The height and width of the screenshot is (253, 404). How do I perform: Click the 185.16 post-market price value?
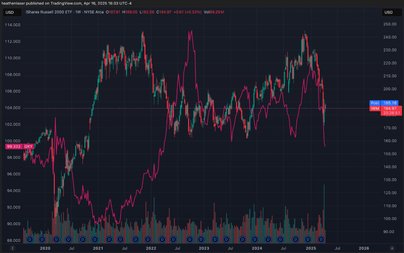[390, 103]
